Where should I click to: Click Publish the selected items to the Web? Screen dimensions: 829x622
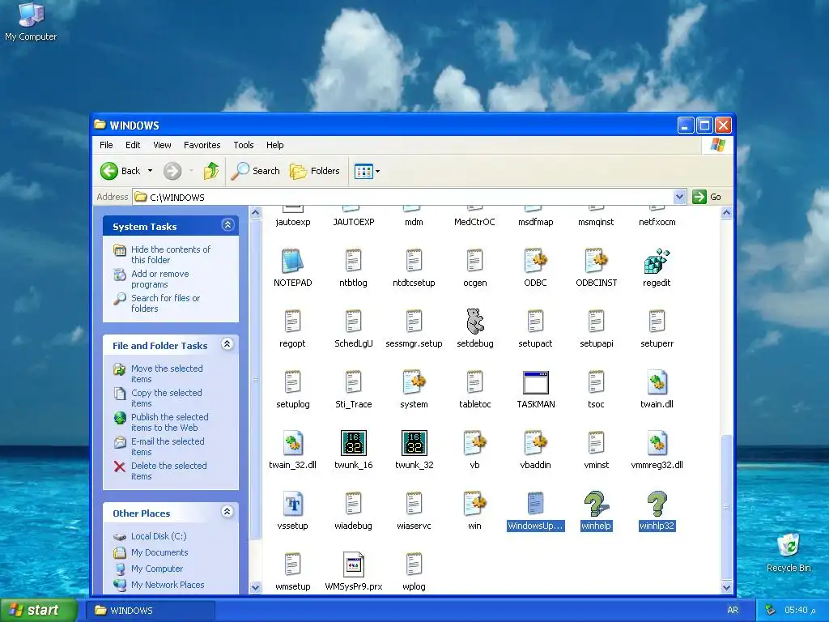(170, 422)
